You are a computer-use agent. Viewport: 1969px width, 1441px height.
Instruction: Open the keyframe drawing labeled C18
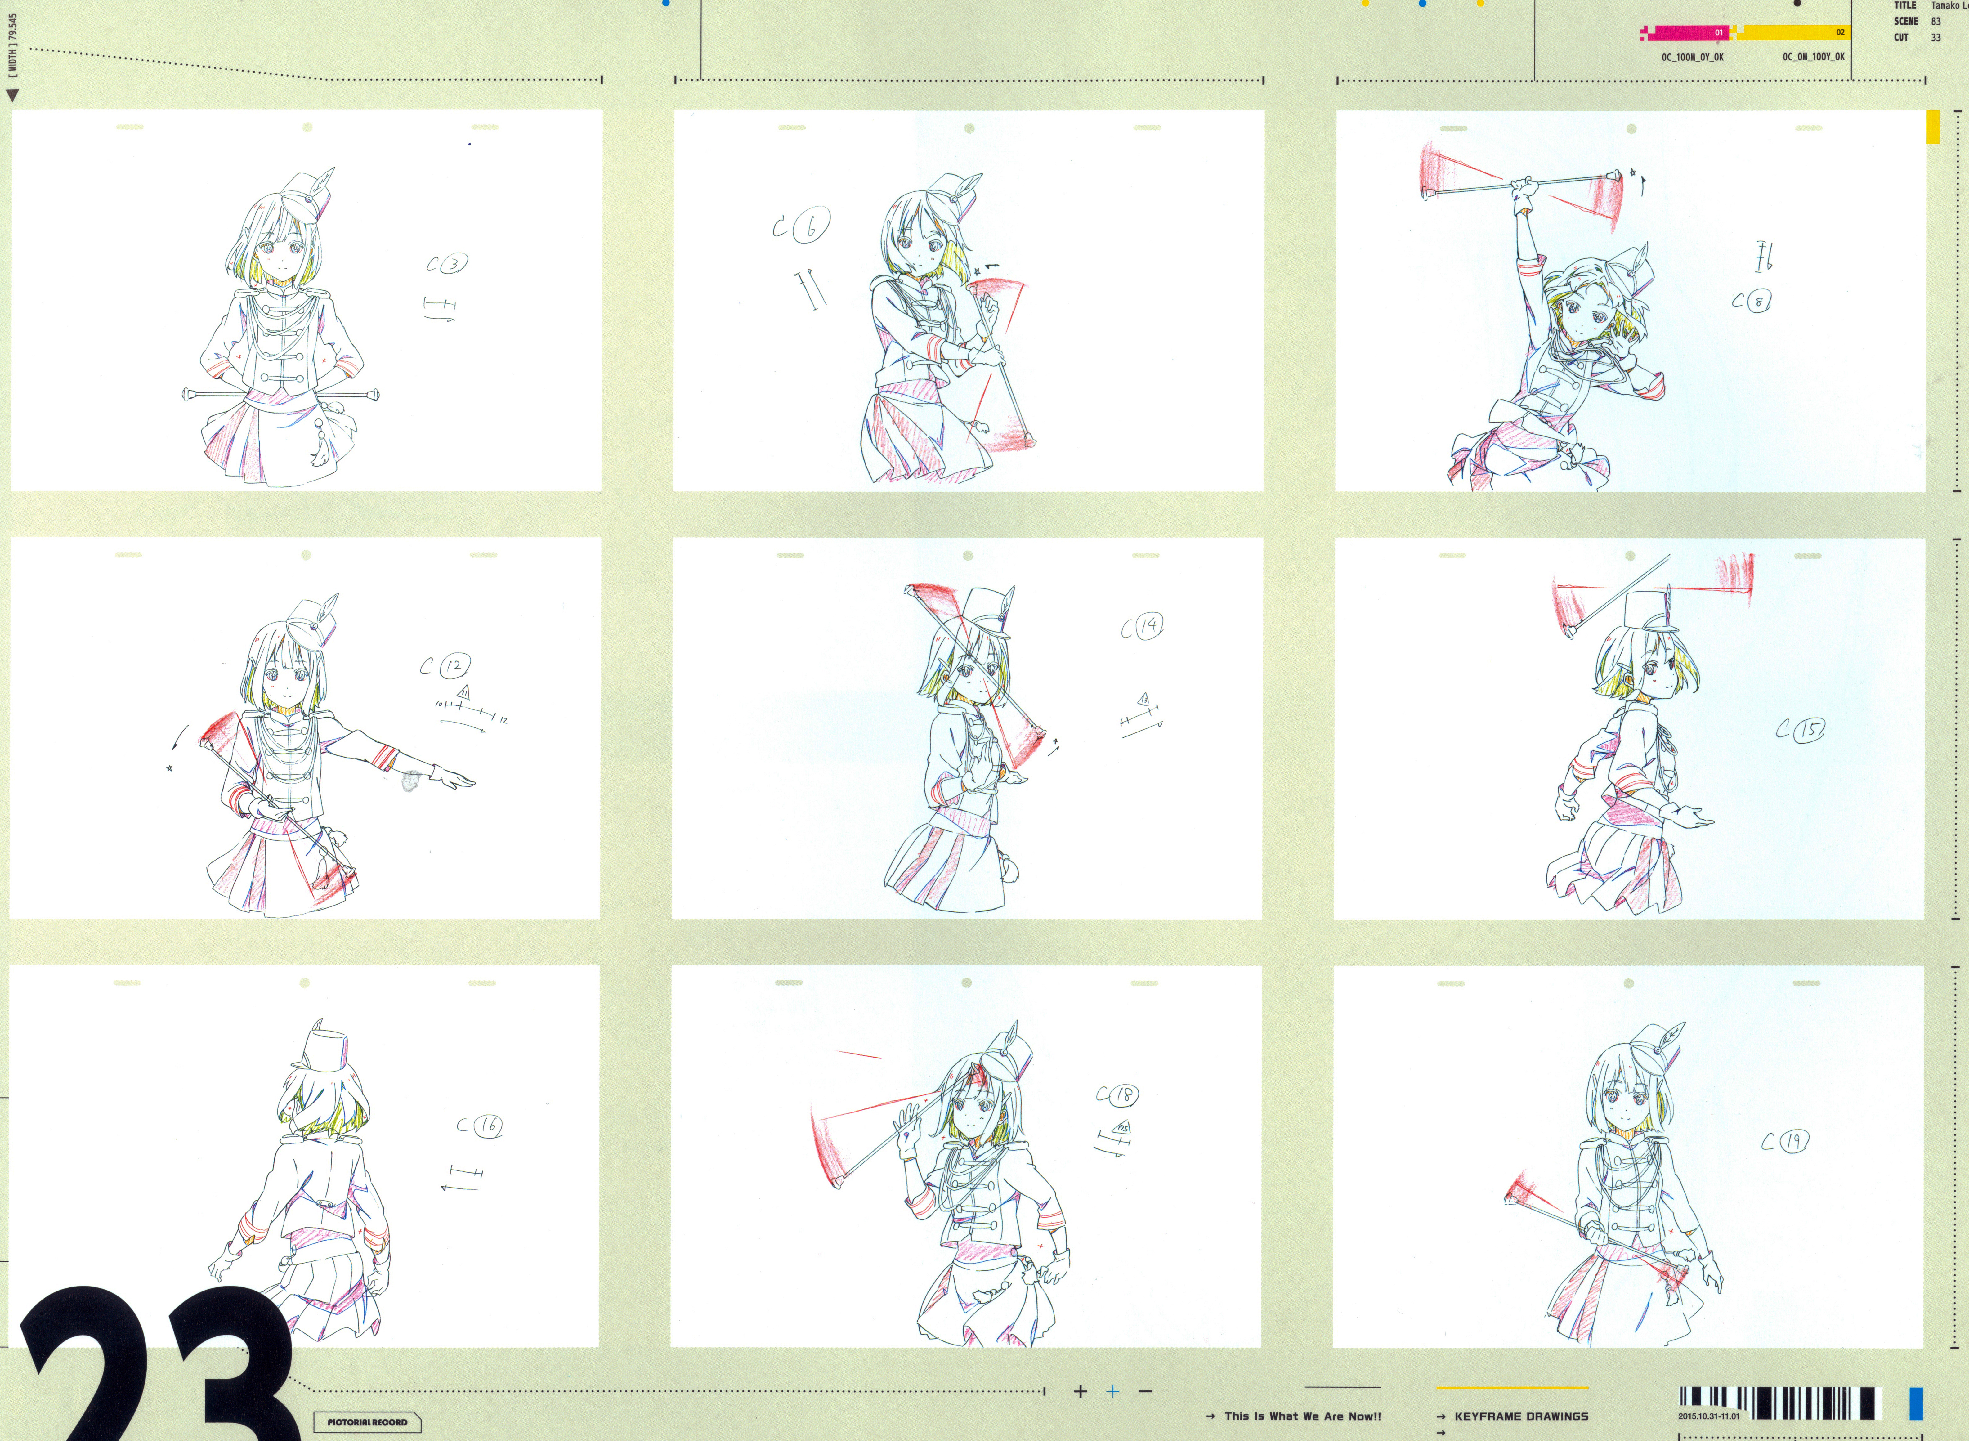(966, 1156)
